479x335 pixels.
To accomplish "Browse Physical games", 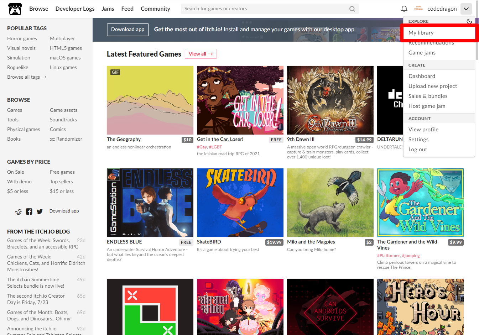I will pyautogui.click(x=24, y=129).
